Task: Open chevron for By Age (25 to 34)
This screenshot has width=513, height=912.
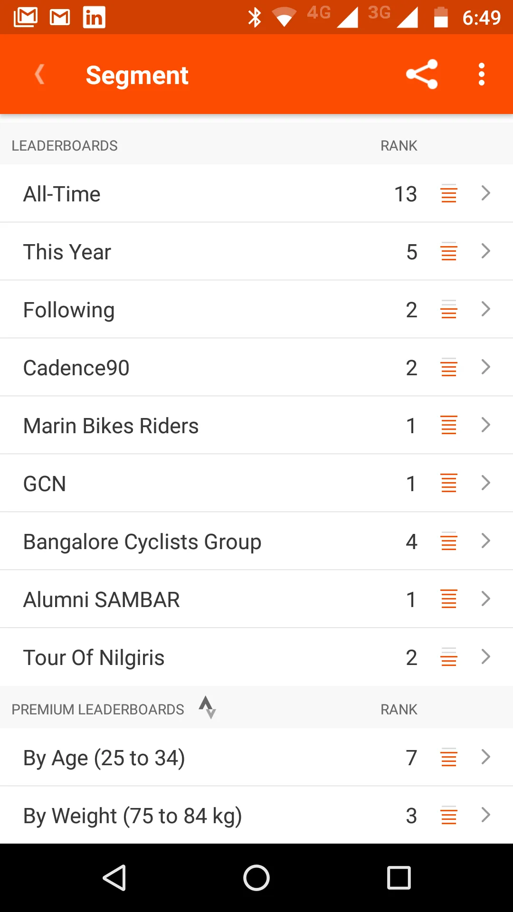Action: pyautogui.click(x=485, y=757)
